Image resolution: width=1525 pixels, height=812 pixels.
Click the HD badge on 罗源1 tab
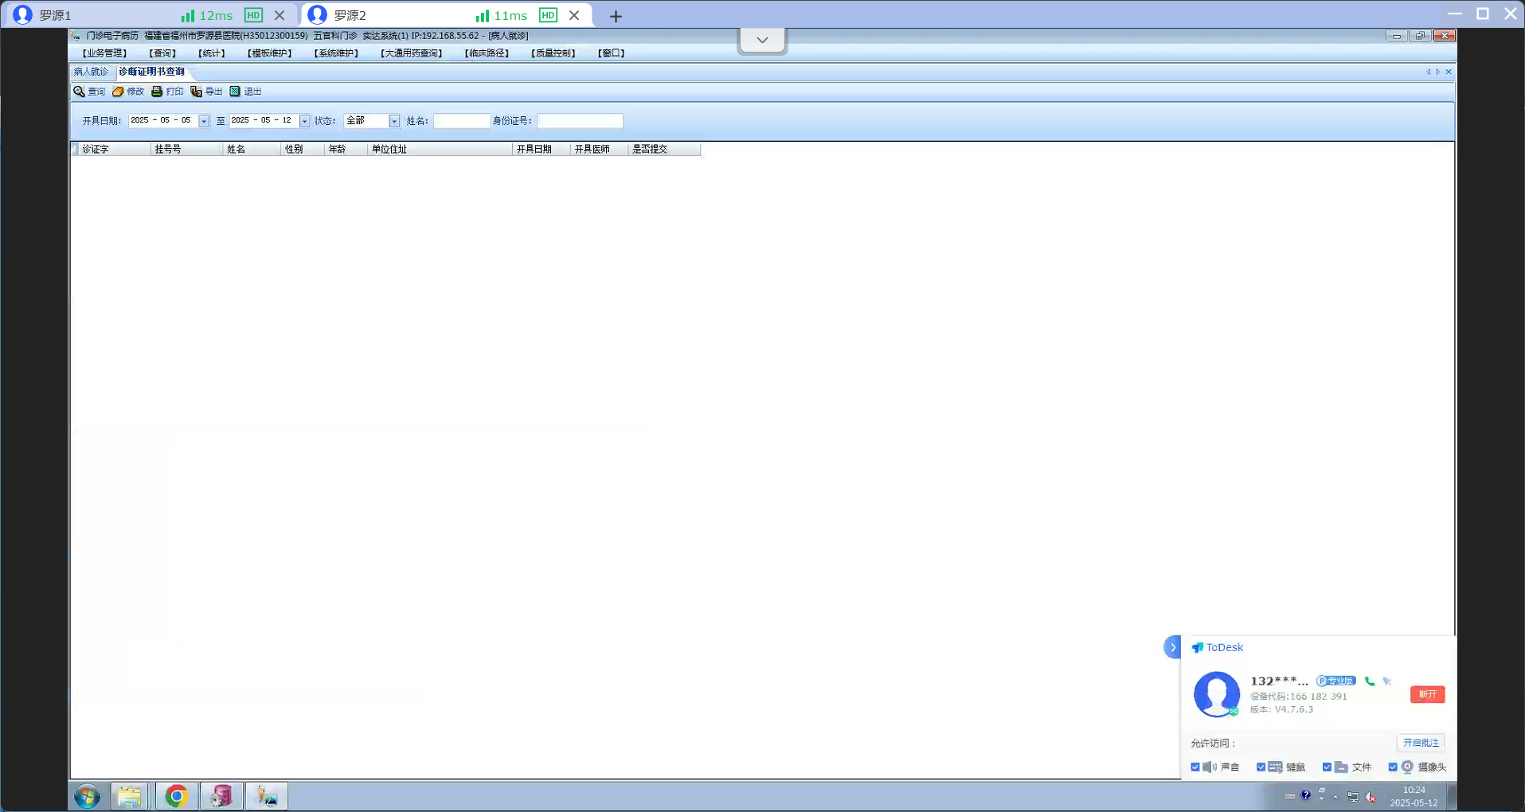tap(253, 15)
